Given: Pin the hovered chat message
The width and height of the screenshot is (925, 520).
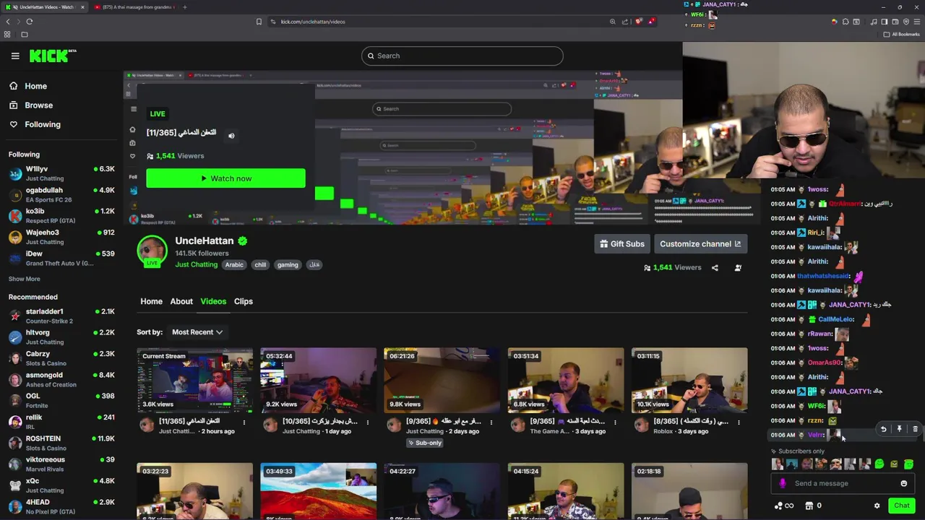Looking at the screenshot, I should [899, 429].
